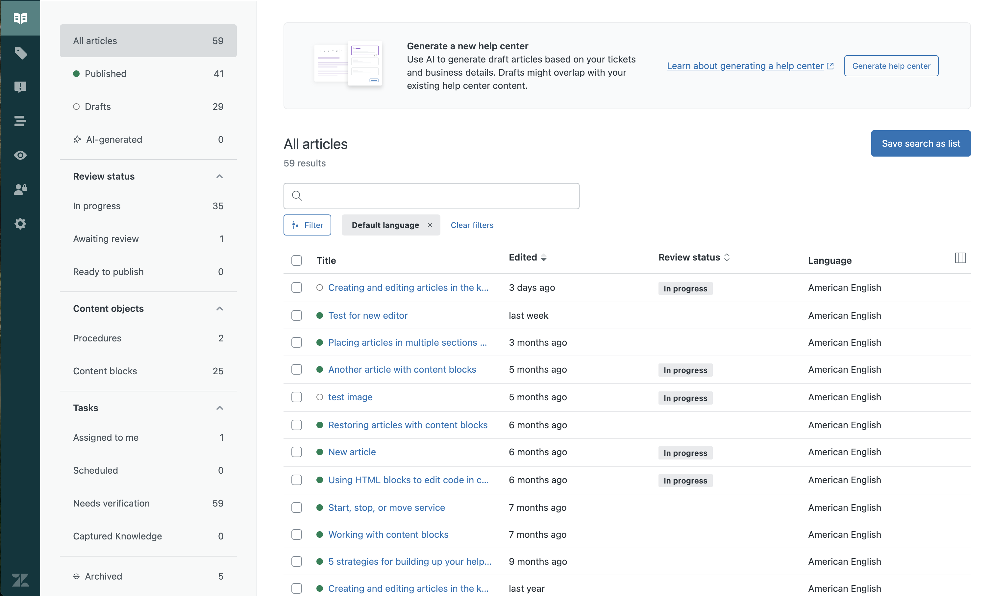Check the select-all checkbox in the table header

coord(297,260)
